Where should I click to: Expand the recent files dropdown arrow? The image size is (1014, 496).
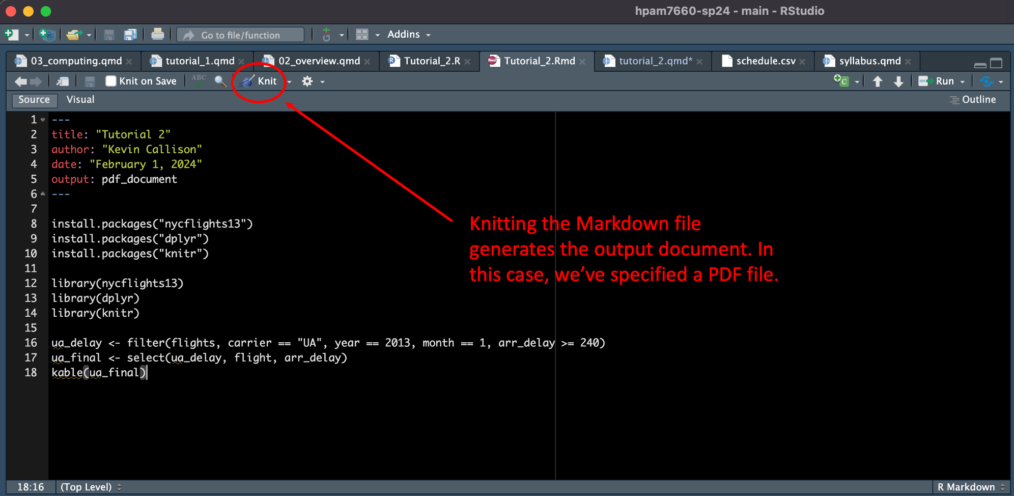tap(89, 35)
